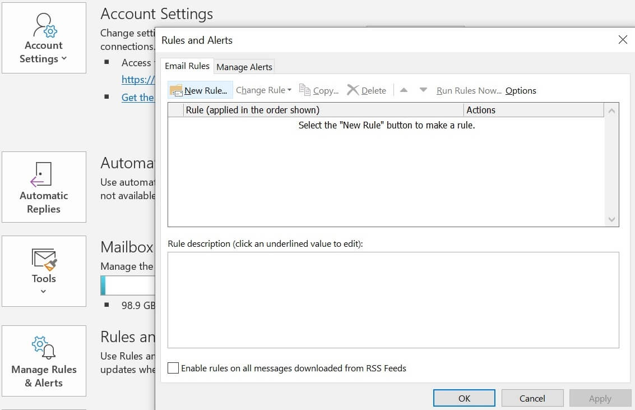Enable rules on RSS Feeds checkbox
The image size is (635, 410).
[x=173, y=368]
